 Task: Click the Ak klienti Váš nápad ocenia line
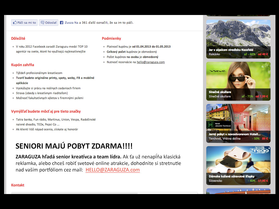click(47, 129)
